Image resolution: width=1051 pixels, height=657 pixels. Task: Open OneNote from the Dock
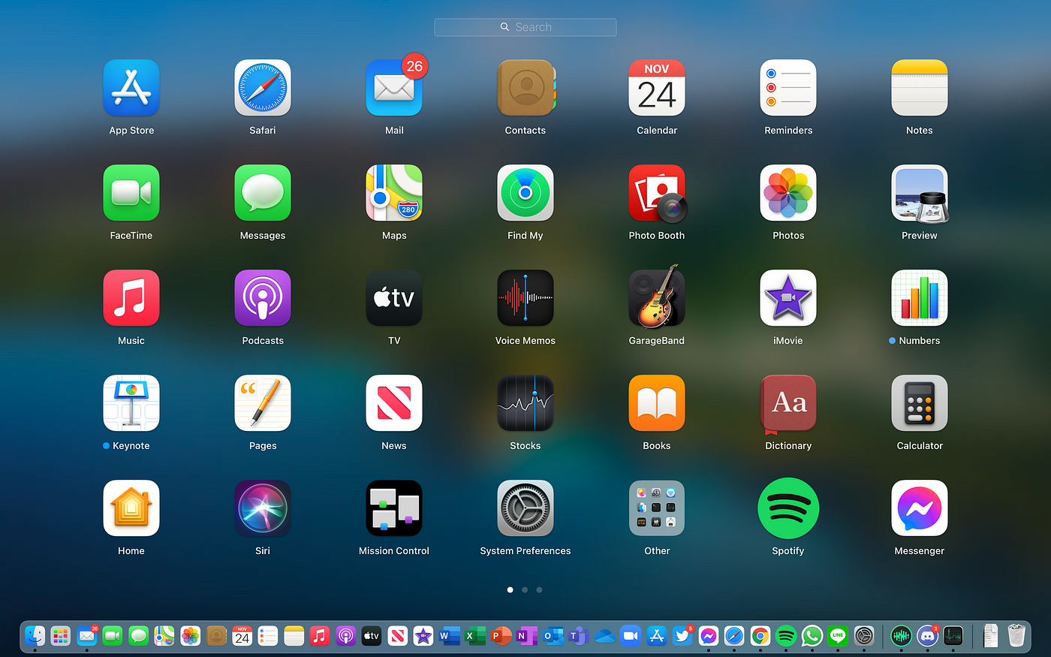(527, 636)
